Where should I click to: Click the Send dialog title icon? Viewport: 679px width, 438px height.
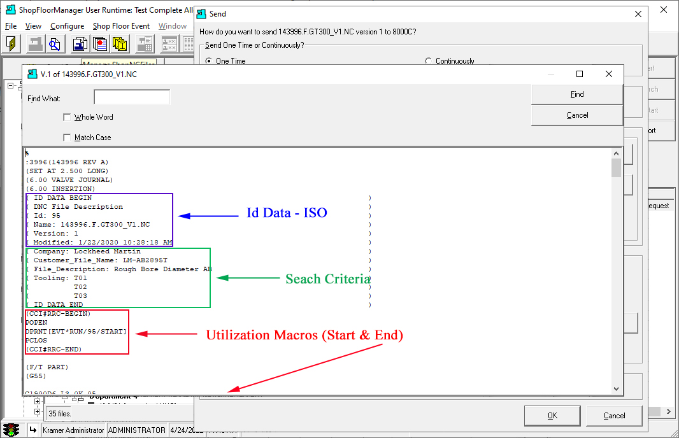tap(201, 14)
